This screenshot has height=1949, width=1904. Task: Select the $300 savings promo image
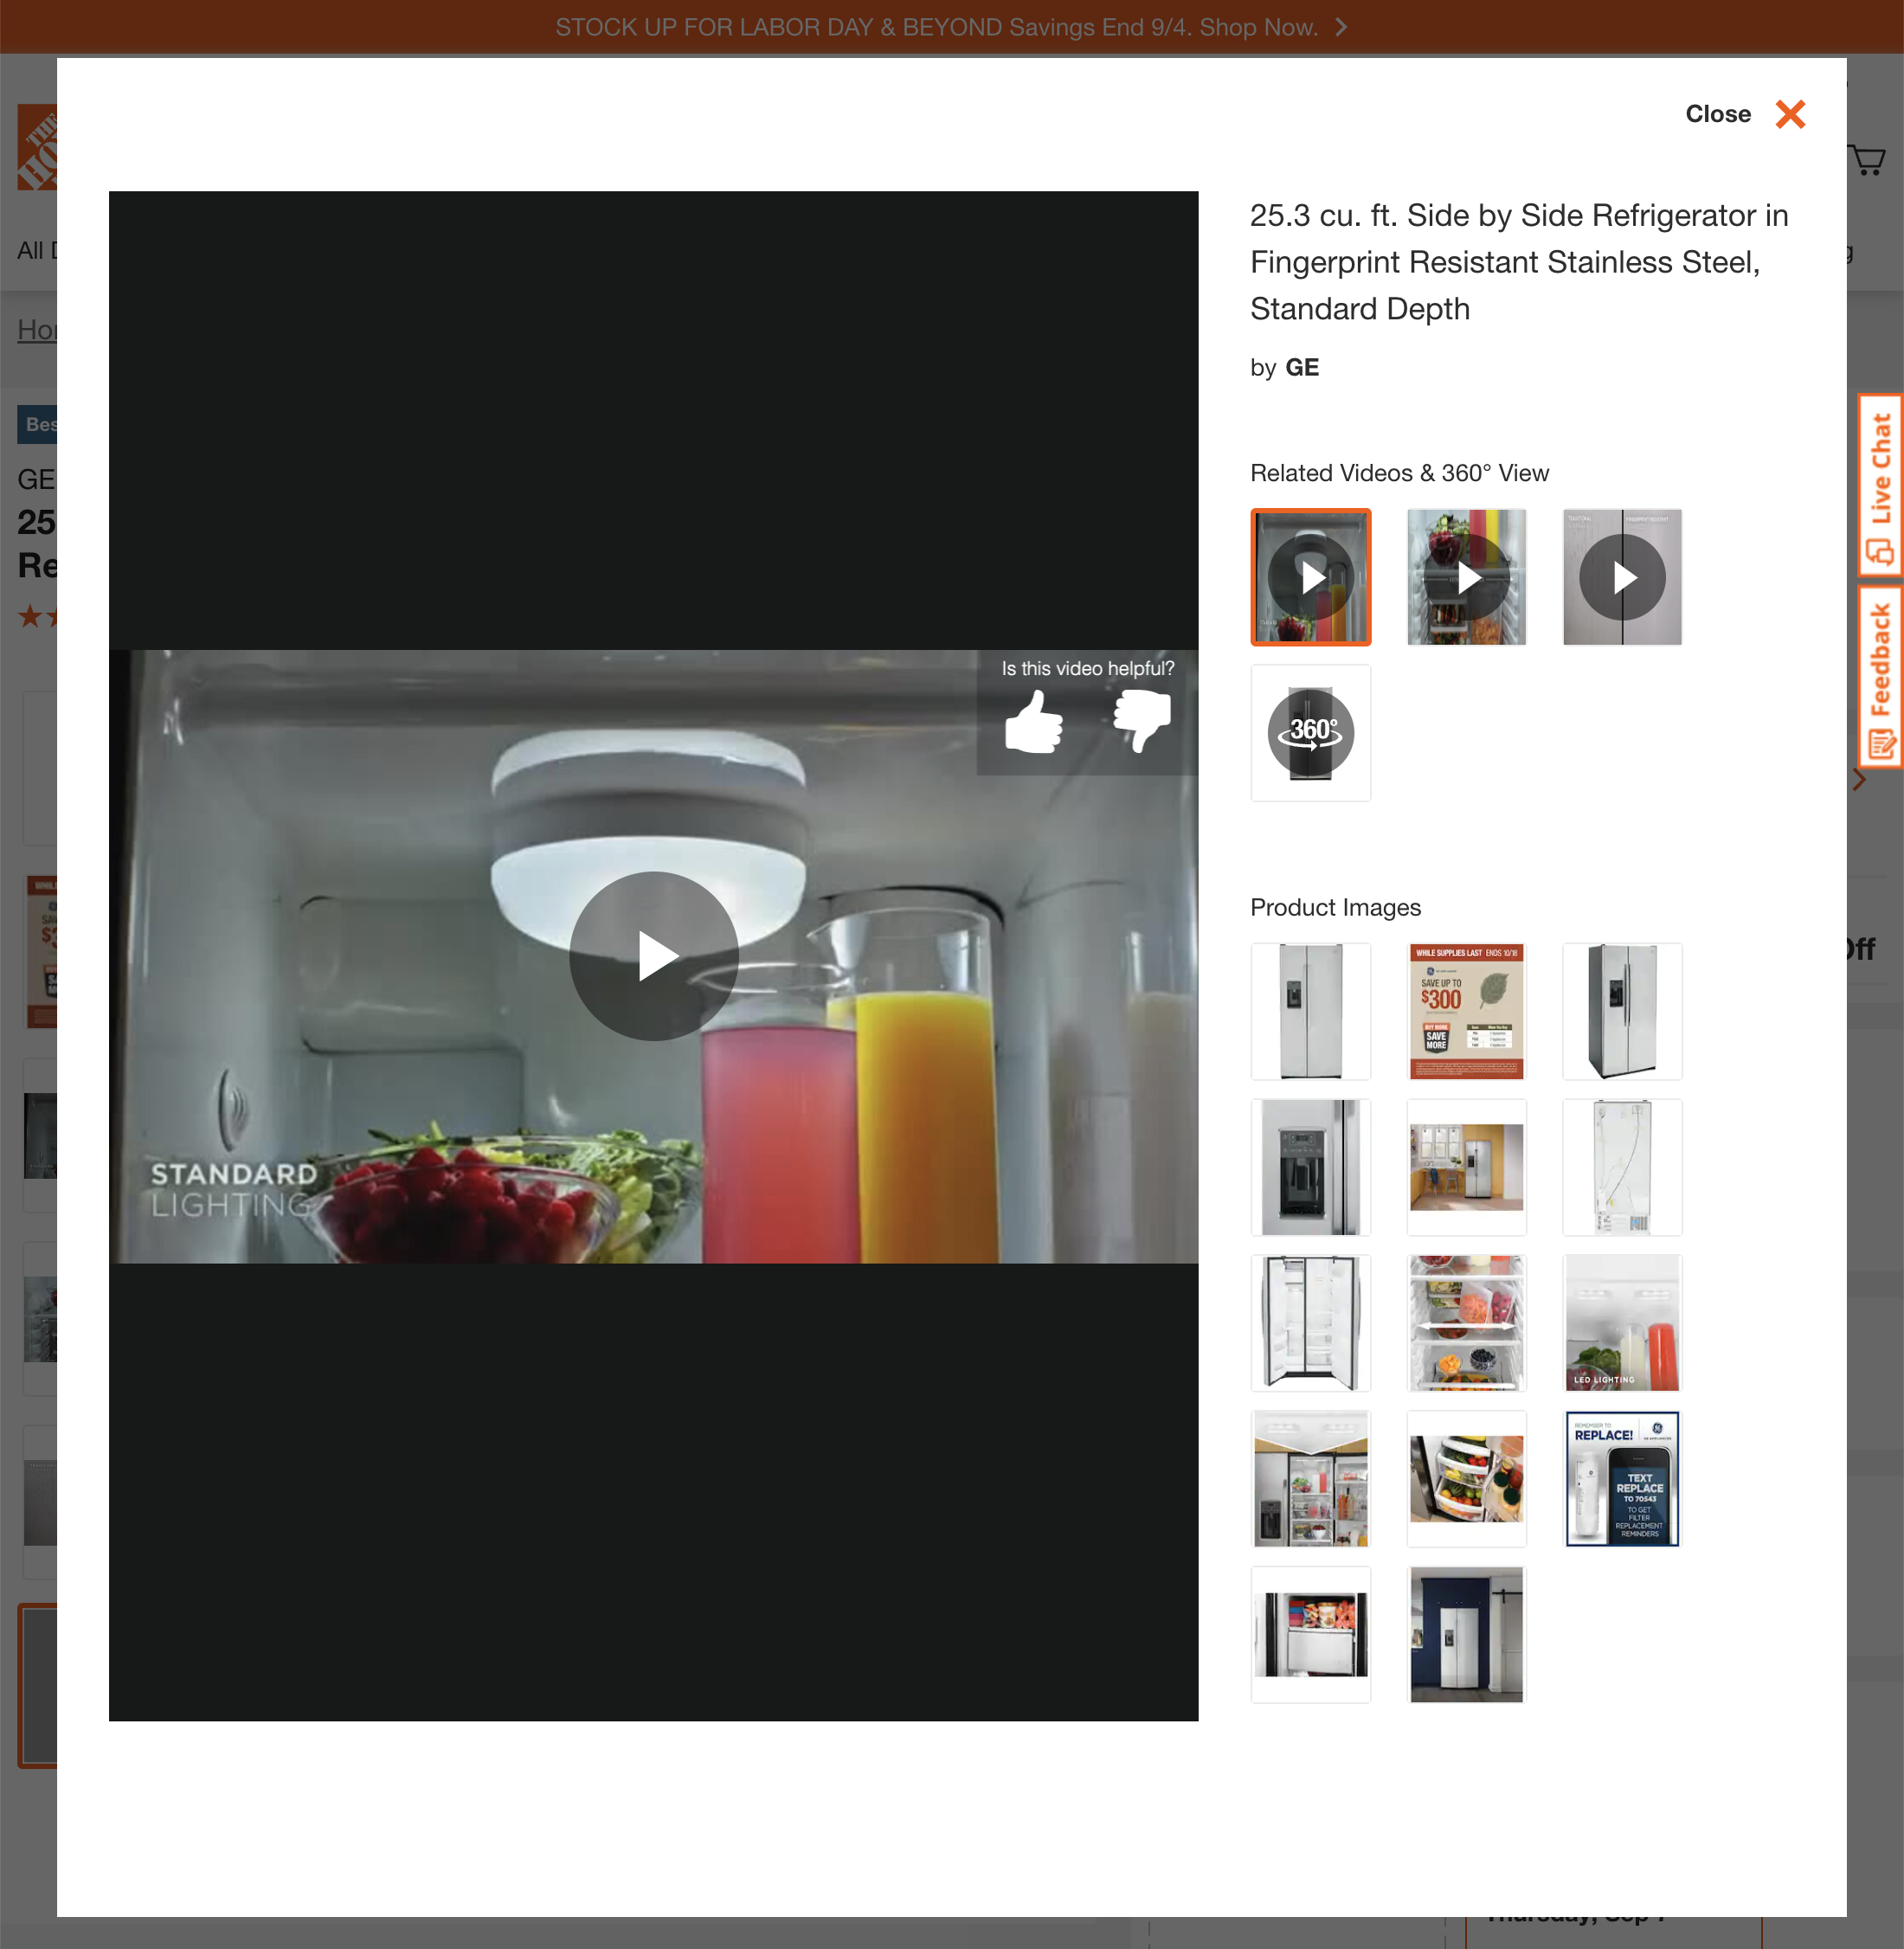(1466, 1011)
